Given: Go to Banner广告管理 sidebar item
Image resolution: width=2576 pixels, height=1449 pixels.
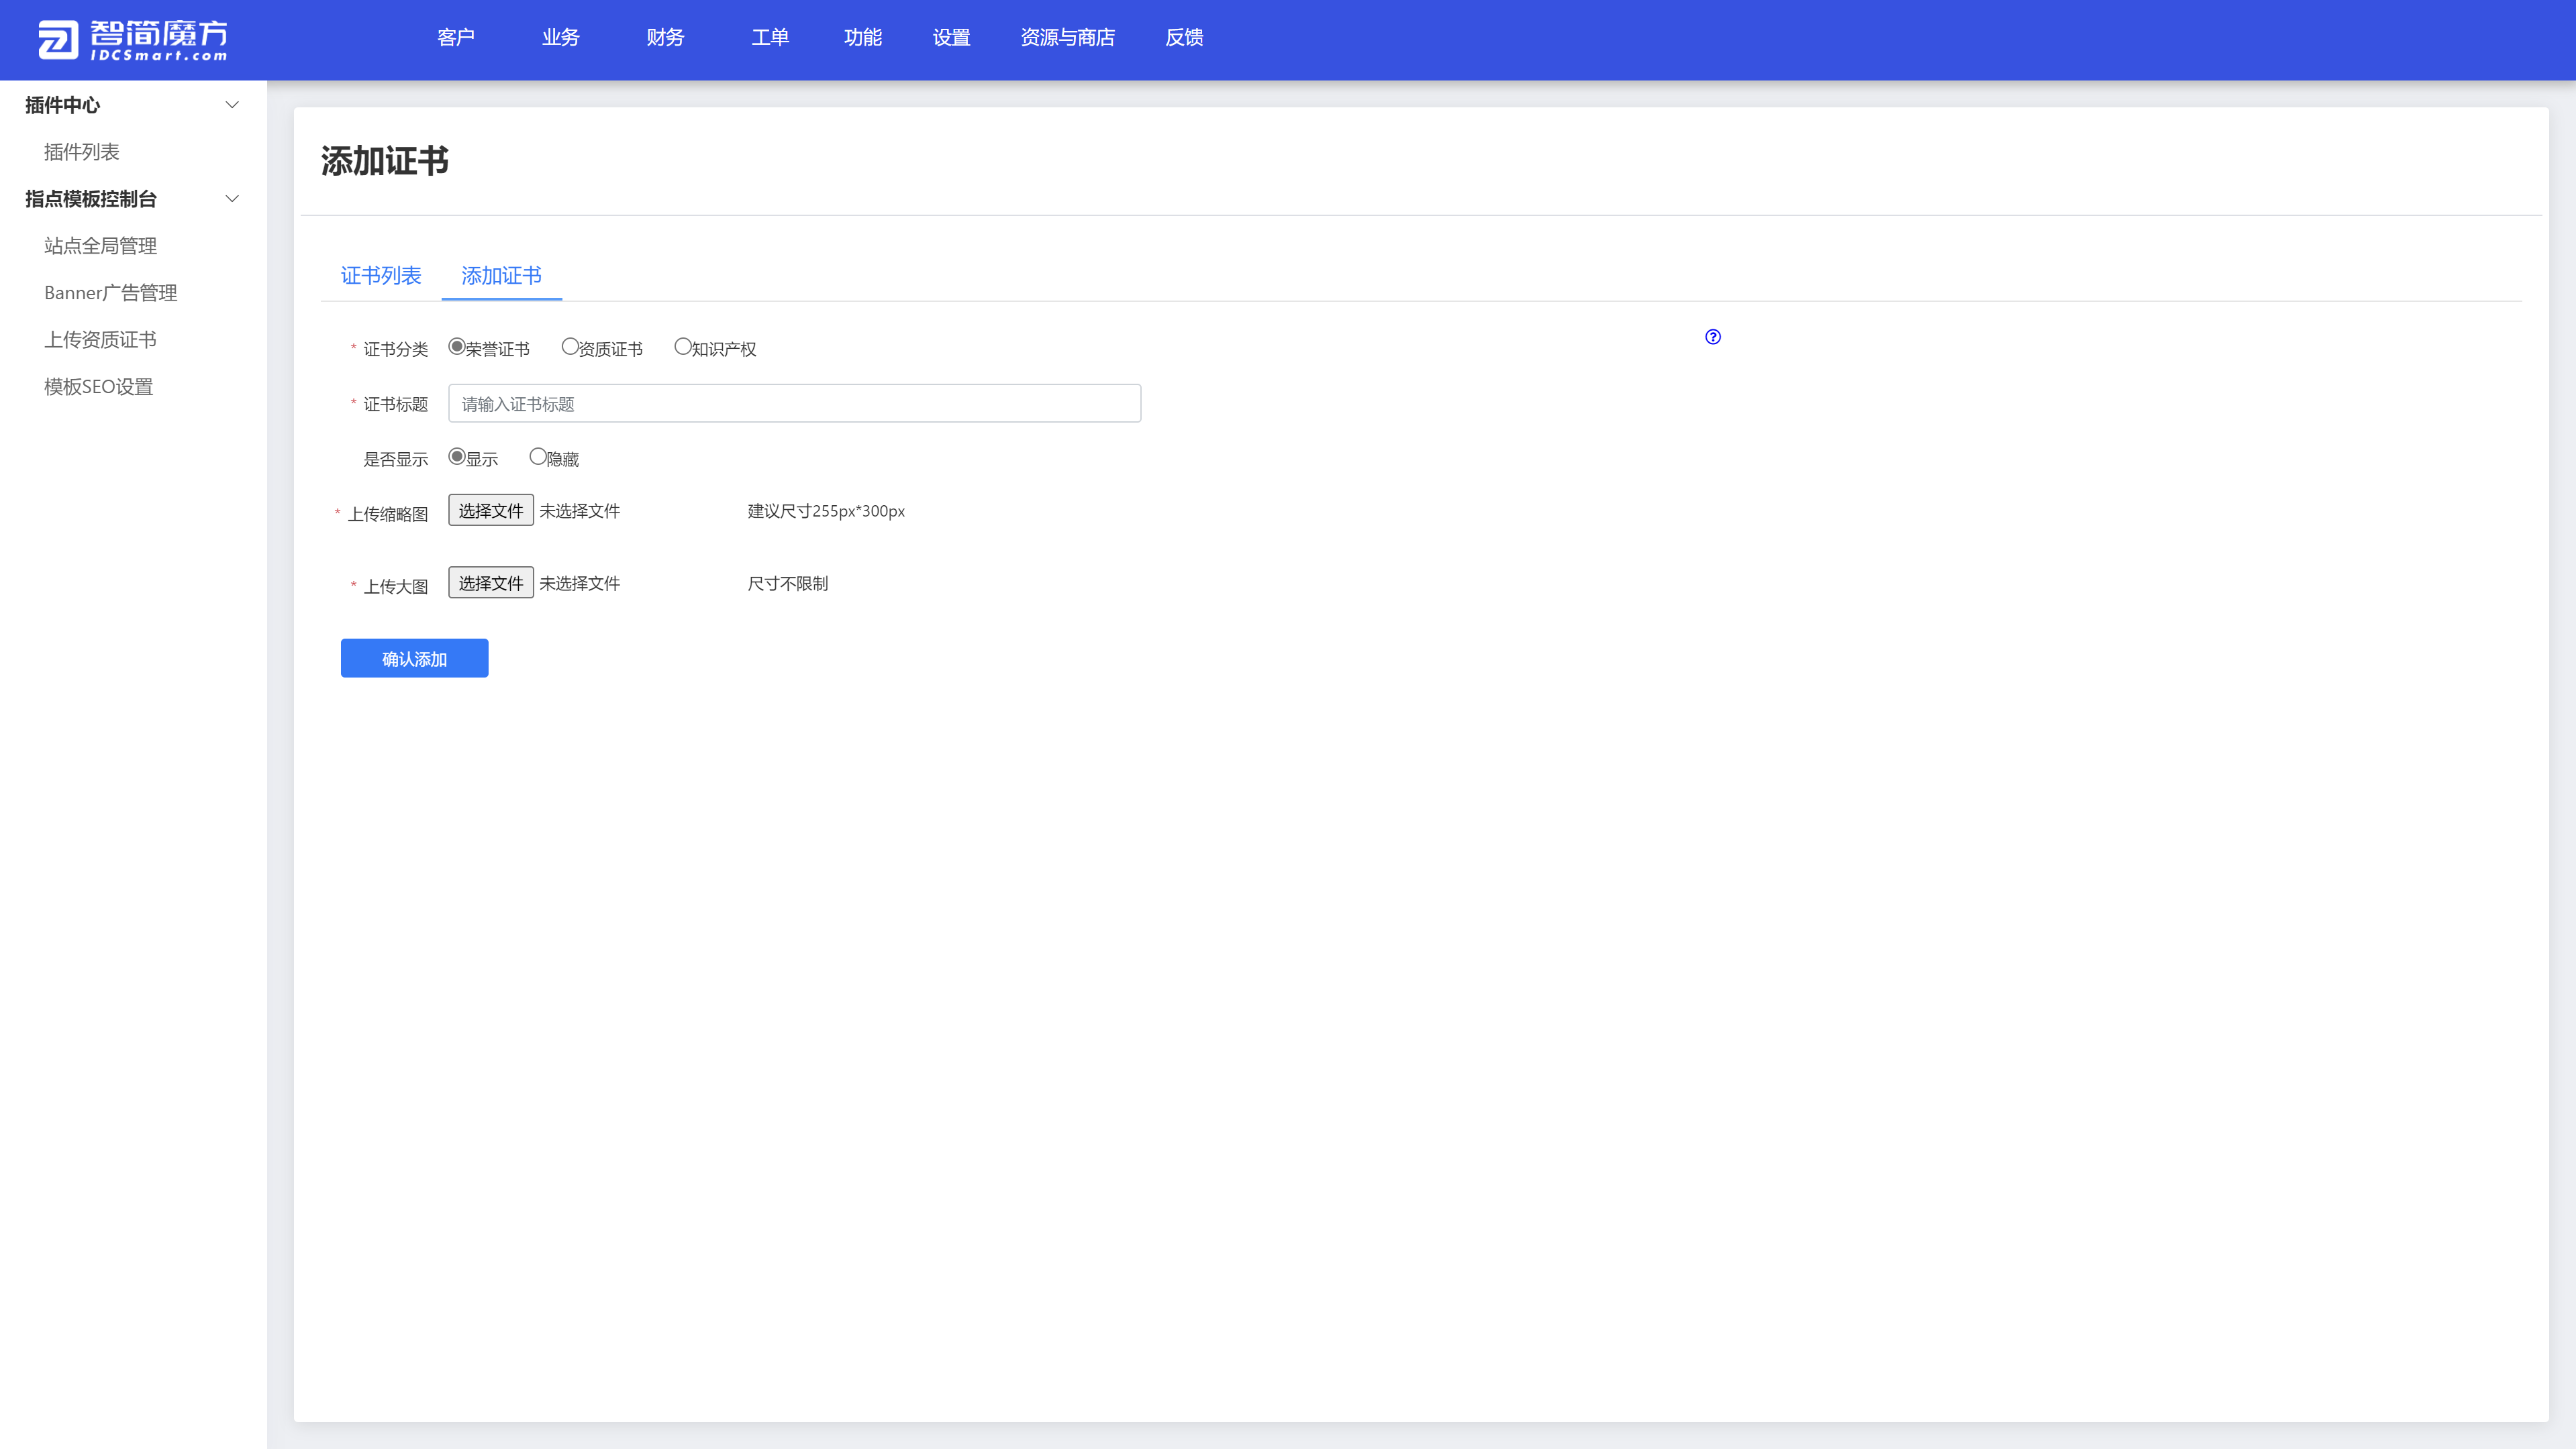Looking at the screenshot, I should click(x=110, y=292).
